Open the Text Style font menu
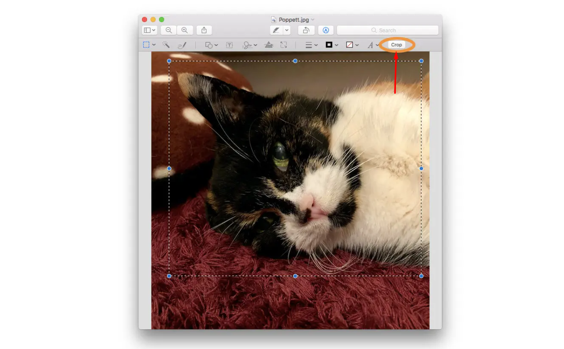Screen dimensions: 564x349 point(373,45)
